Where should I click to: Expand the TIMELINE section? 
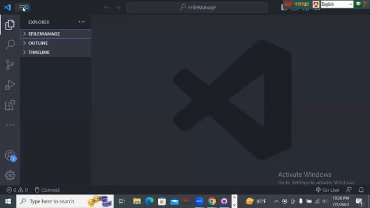point(55,52)
